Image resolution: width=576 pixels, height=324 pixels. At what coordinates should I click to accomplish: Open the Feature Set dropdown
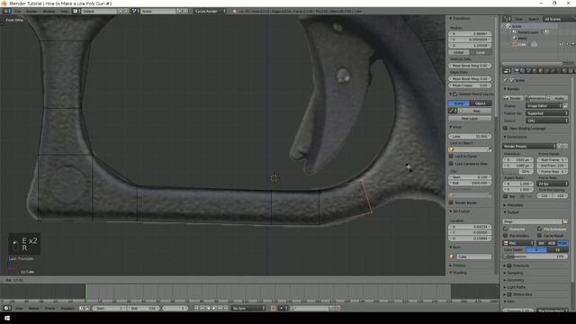[547, 113]
